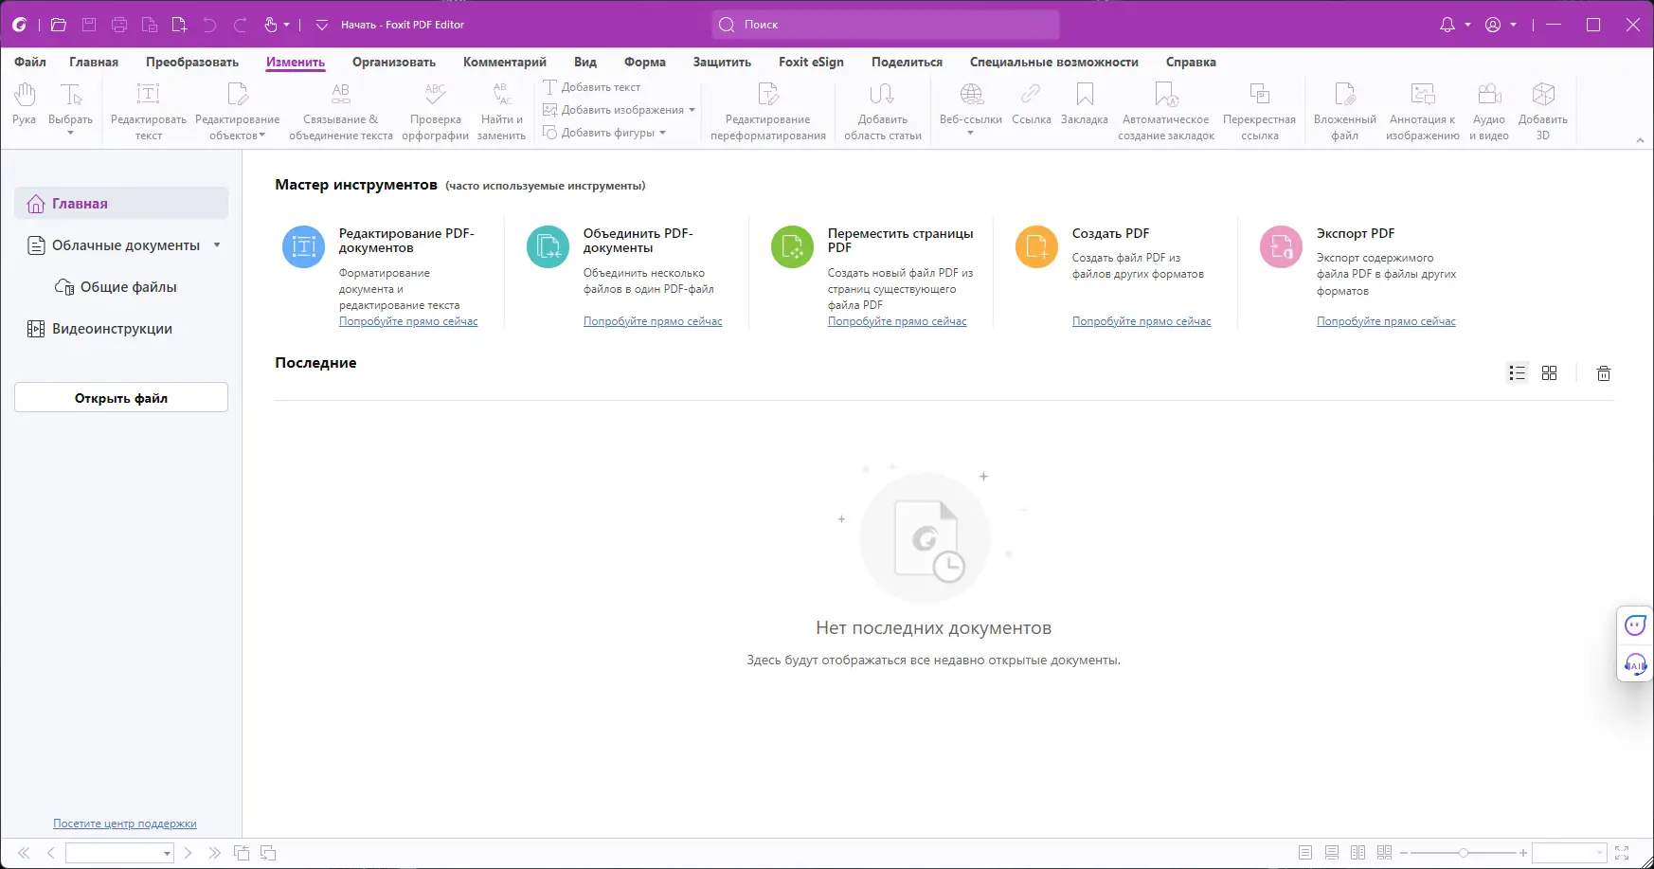Switch recent files to list view
The height and width of the screenshot is (869, 1654).
pyautogui.click(x=1518, y=373)
